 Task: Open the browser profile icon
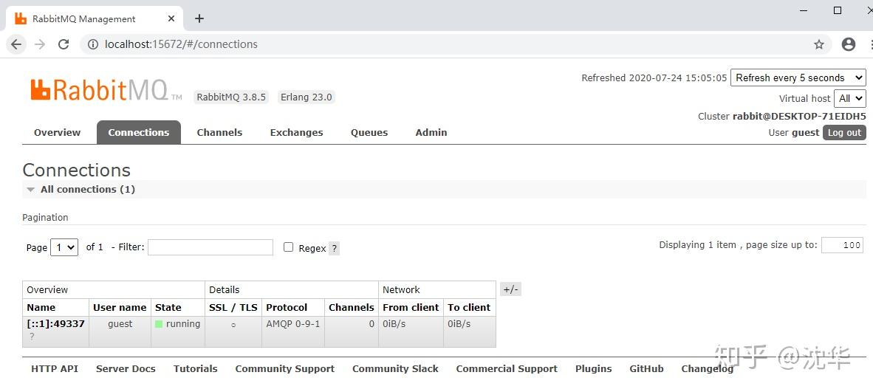click(849, 44)
